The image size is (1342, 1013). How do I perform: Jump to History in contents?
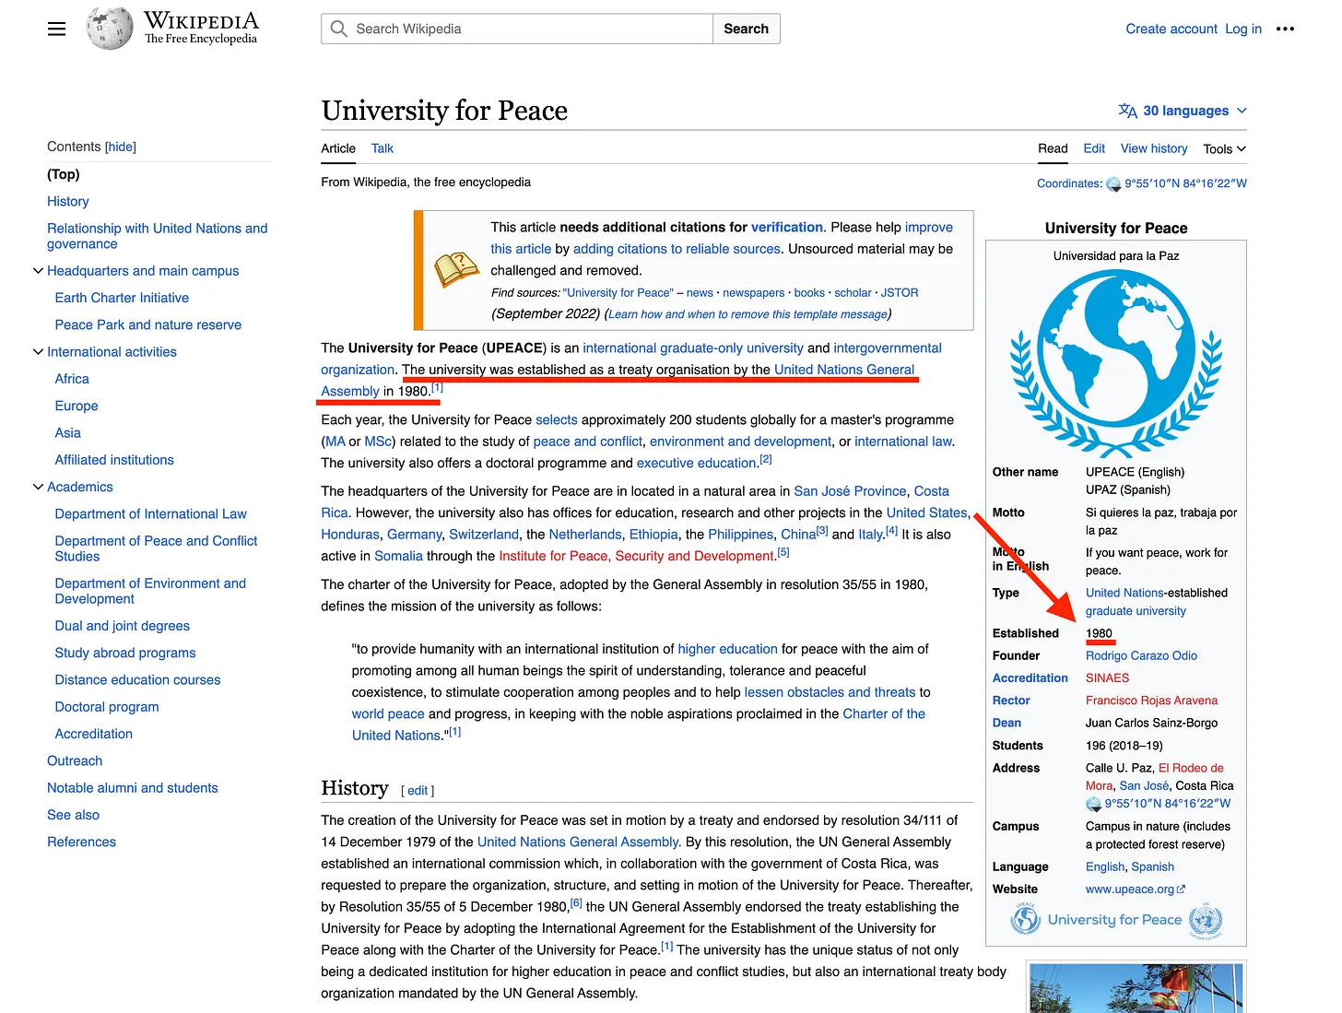point(68,201)
